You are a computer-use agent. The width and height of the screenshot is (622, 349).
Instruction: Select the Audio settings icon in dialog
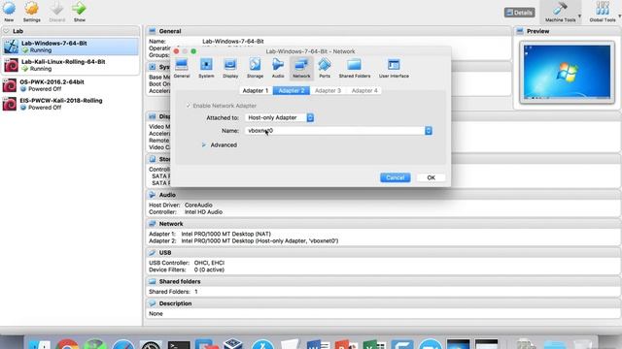[278, 65]
